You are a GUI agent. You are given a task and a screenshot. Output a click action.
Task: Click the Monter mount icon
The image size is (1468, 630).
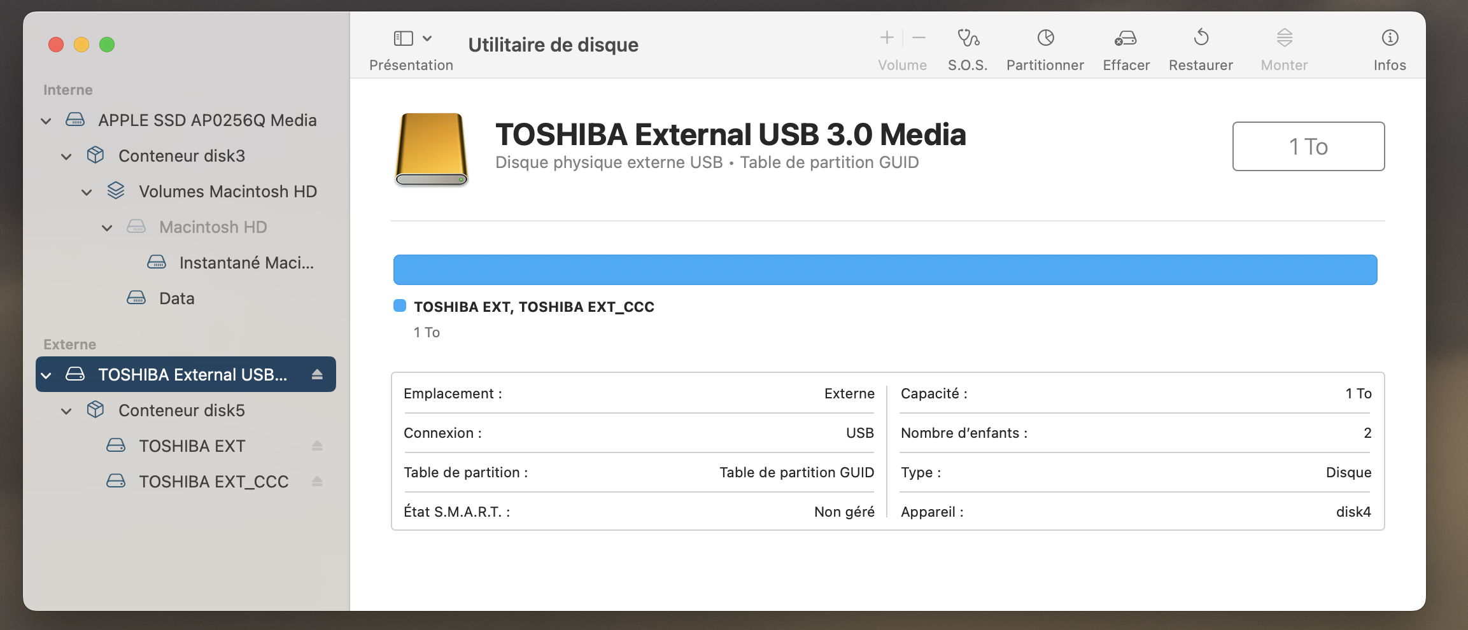tap(1285, 38)
